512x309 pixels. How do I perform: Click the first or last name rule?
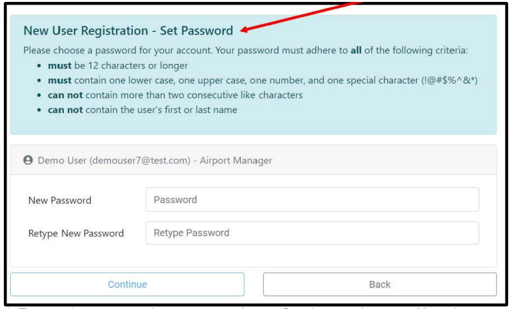click(160, 109)
